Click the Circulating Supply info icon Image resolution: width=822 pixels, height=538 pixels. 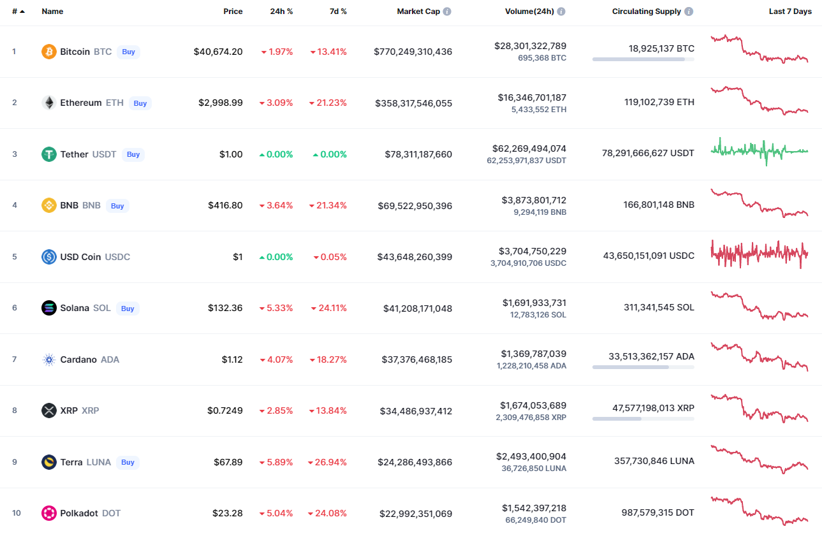pyautogui.click(x=689, y=11)
